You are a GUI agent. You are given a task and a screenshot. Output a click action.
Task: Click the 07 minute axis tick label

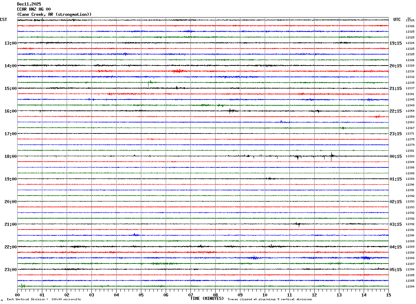pos(190,295)
